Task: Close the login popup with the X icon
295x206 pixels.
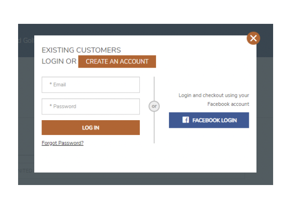Action: pos(253,38)
